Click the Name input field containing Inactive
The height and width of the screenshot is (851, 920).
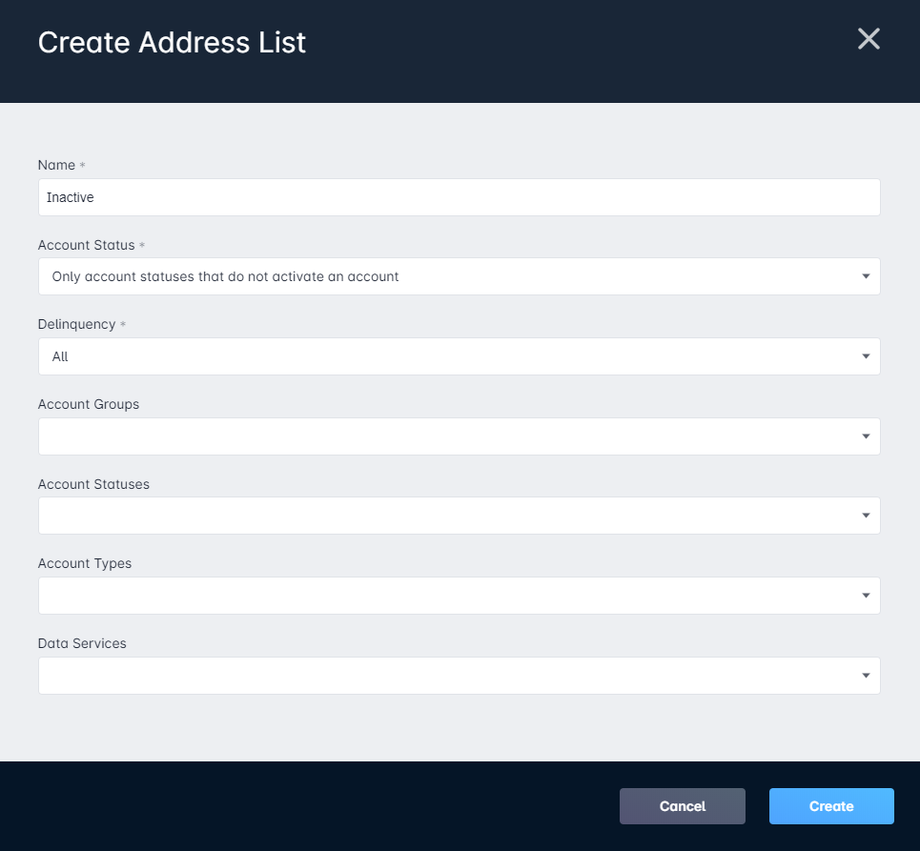pyautogui.click(x=459, y=197)
